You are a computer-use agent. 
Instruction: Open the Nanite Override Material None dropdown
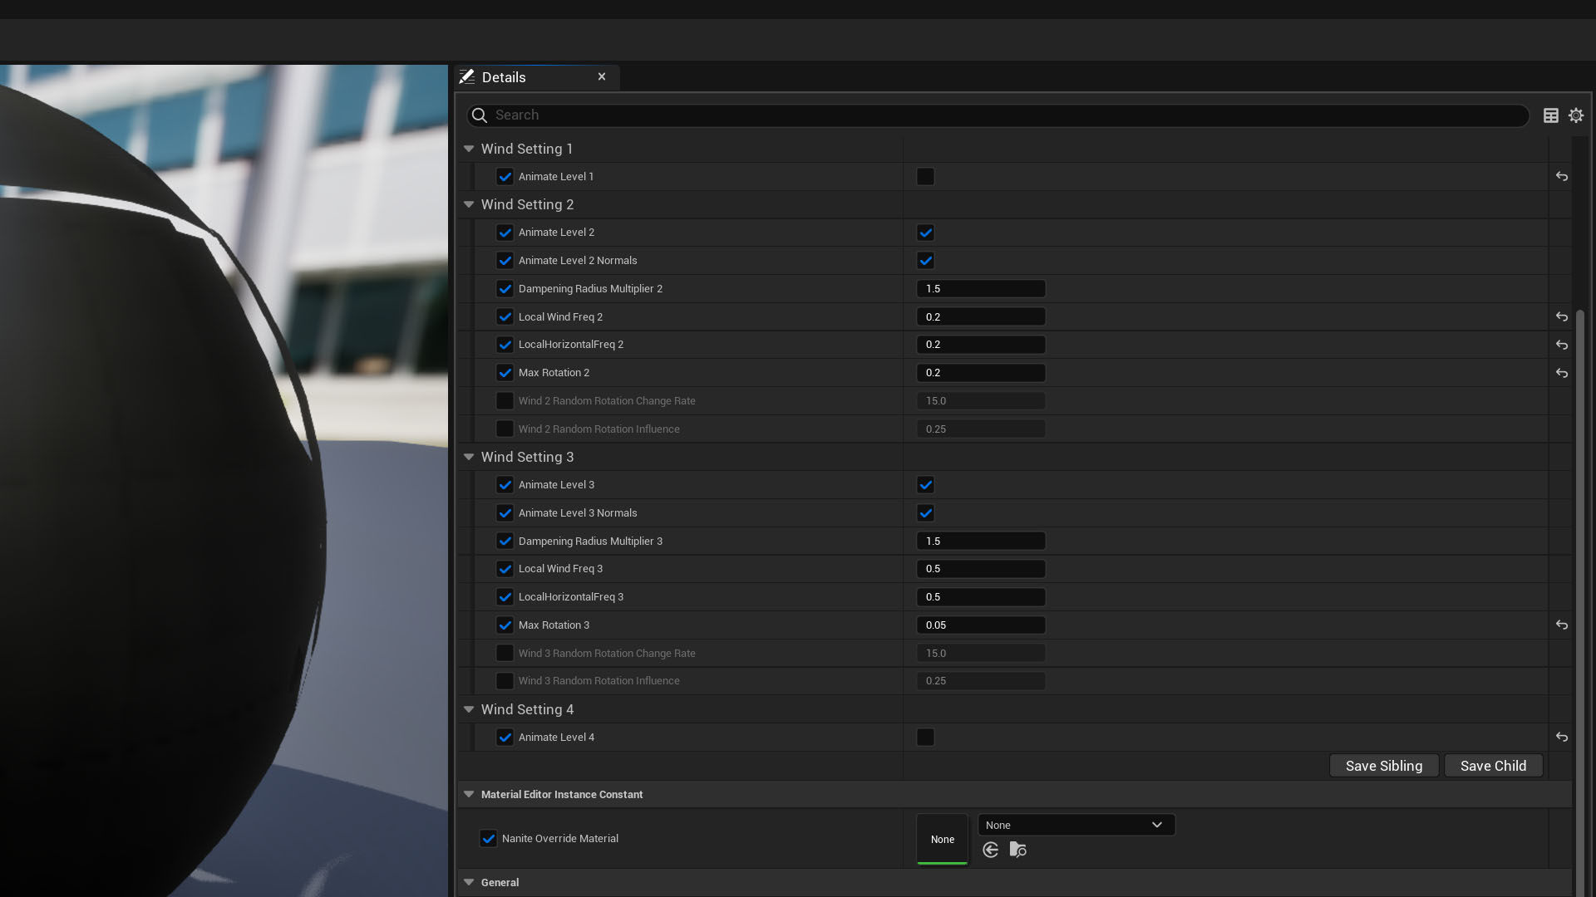1076,825
